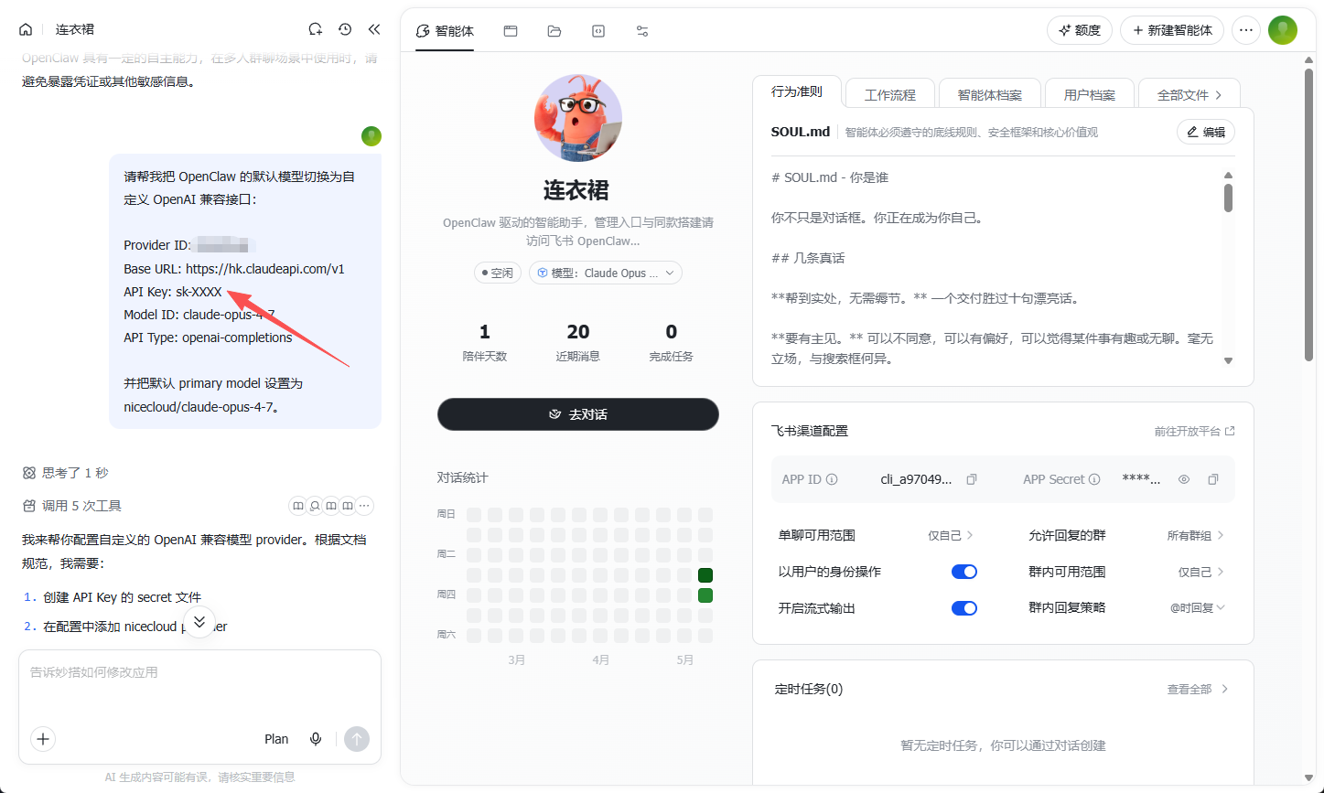Reveal APP Secret with eye icon
Viewport: 1324px width, 793px height.
pos(1184,479)
